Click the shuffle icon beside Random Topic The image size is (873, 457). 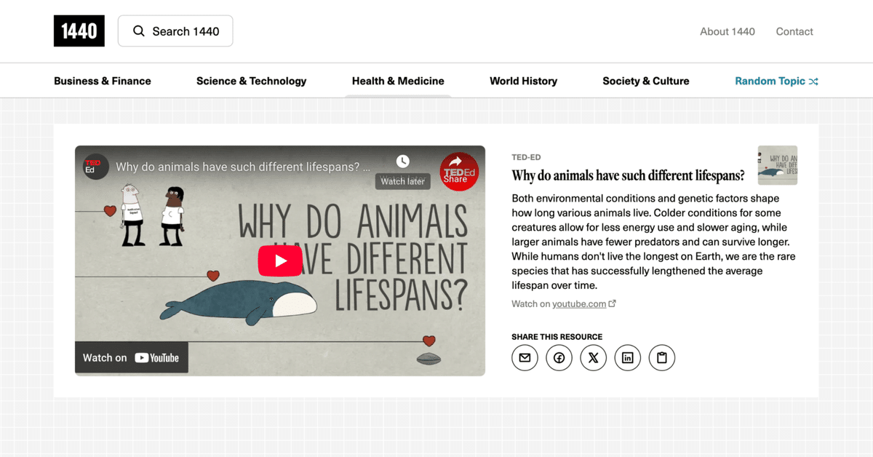coord(813,82)
